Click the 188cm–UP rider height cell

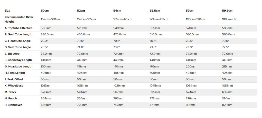click(229, 19)
